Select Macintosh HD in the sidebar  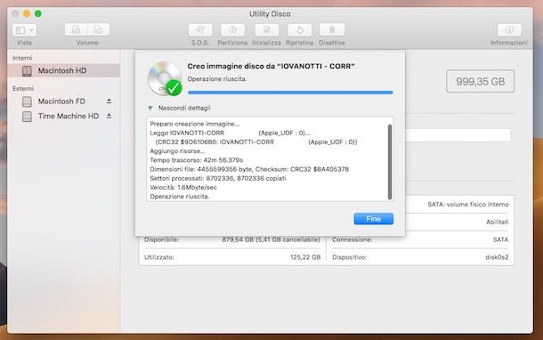click(x=64, y=70)
